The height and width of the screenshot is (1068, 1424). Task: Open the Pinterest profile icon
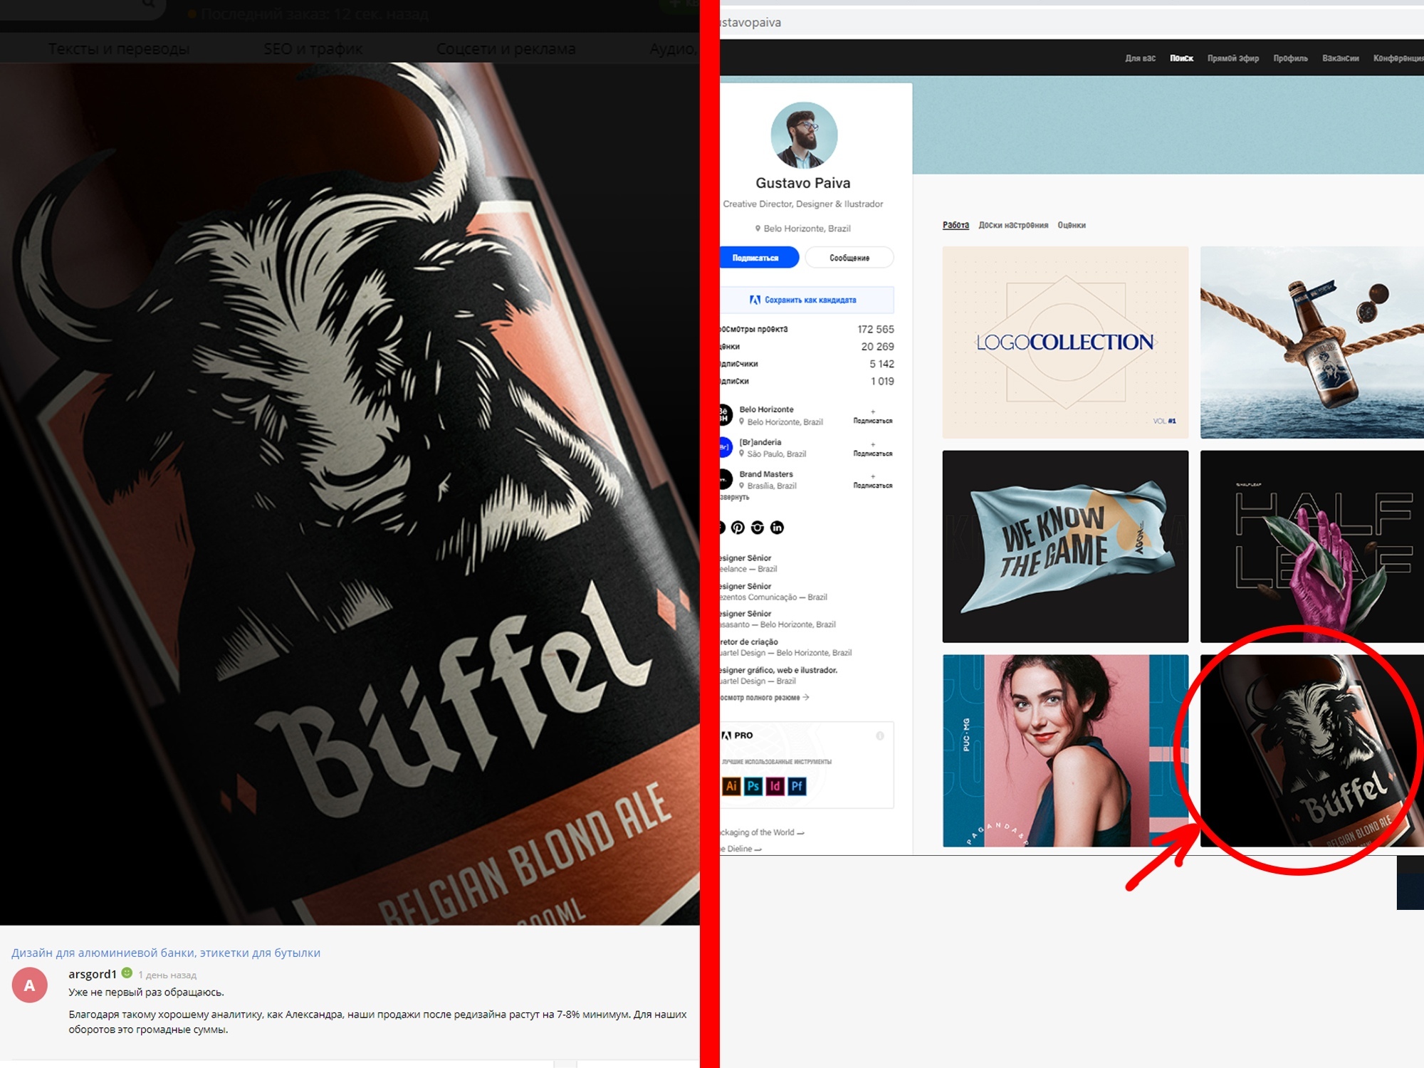click(738, 528)
